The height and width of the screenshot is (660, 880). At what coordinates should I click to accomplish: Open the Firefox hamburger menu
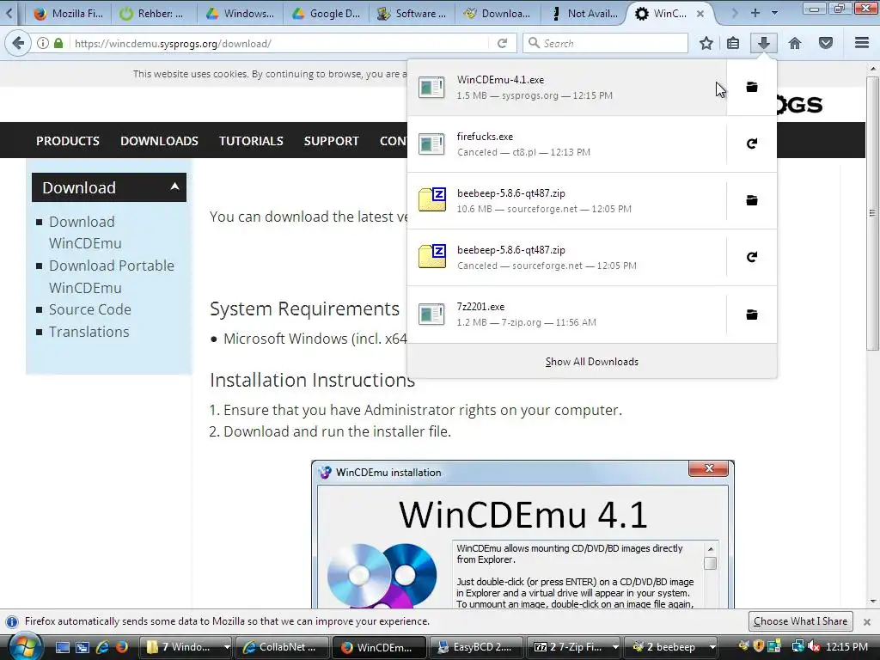pos(862,43)
